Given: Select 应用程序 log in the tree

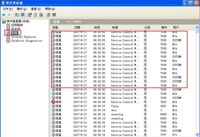Looking at the screenshot, I should (x=17, y=25).
